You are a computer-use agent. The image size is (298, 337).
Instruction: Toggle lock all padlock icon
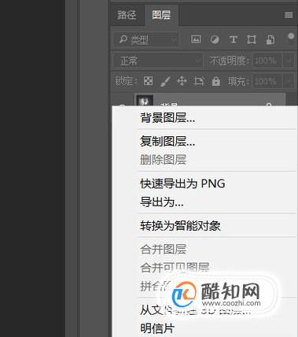tap(216, 81)
